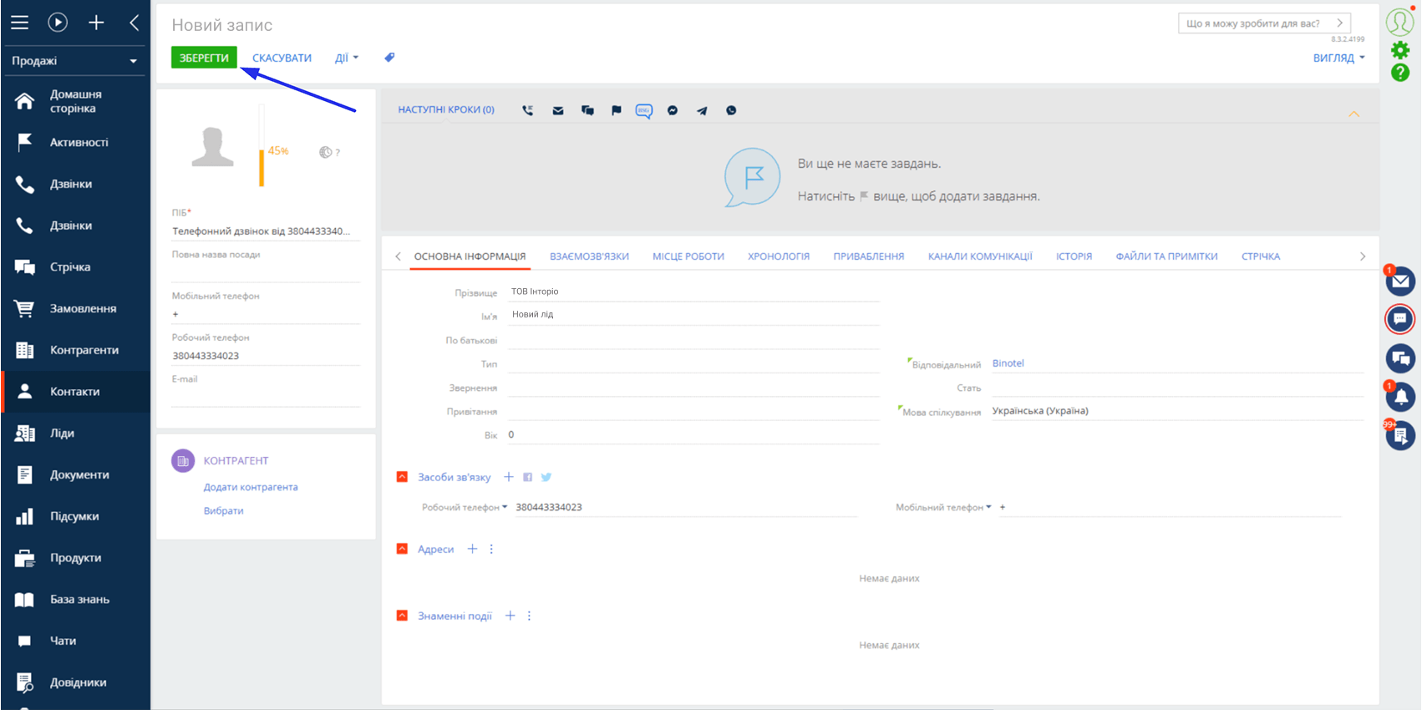1422x710 pixels.
Task: Click the contact photo placeholder
Action: pos(212,147)
